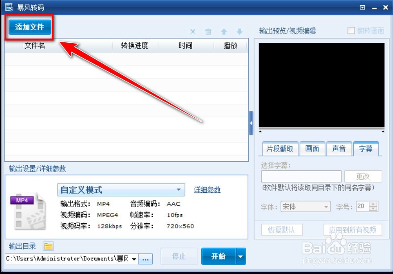Switch to the 声音 tab
Viewport: 393px width, 274px height.
pos(339,149)
